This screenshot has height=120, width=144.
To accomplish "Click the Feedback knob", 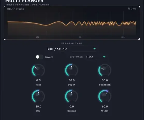I will pos(105,70).
